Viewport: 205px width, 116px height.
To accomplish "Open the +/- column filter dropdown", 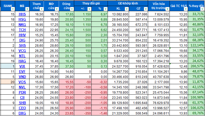I will pos(89,9).
